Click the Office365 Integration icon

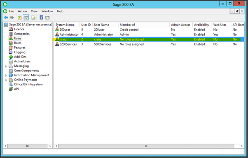[11, 84]
